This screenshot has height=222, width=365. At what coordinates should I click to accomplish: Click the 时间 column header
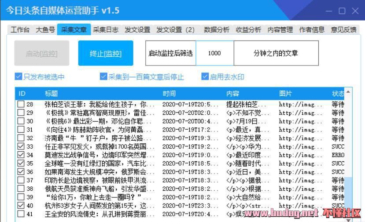coord(169,94)
